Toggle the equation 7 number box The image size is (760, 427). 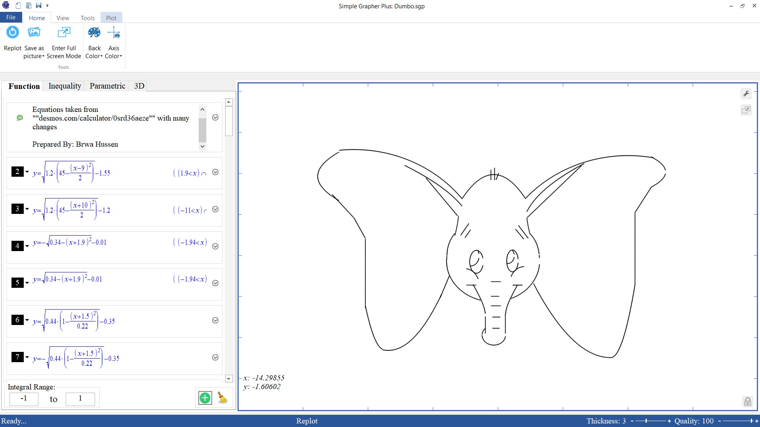[x=17, y=357]
